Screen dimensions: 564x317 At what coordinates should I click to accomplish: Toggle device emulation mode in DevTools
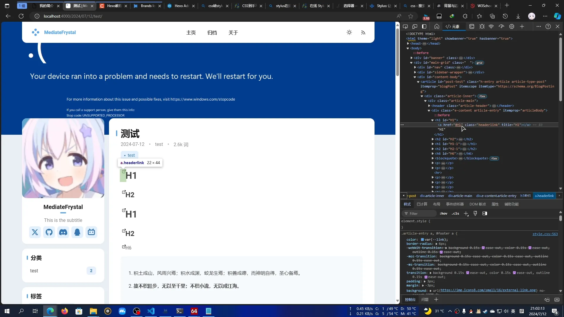[x=415, y=26]
